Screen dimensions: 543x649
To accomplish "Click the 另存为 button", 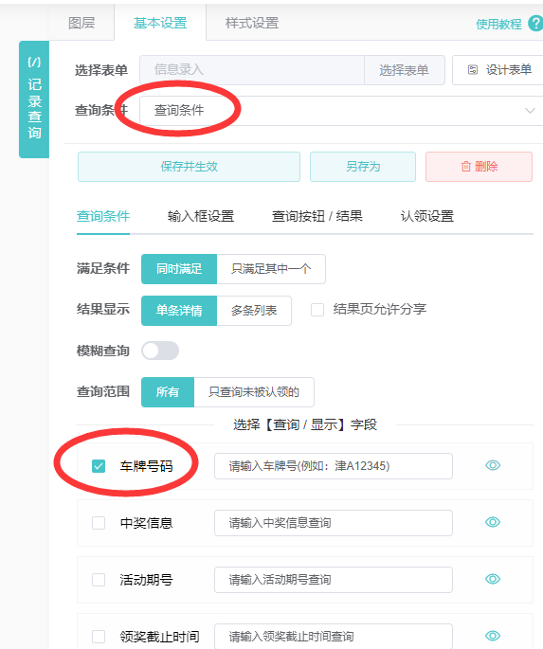I will [x=363, y=167].
